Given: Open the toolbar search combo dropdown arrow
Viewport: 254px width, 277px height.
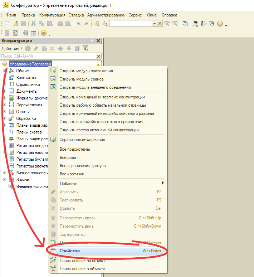Looking at the screenshot, I should pyautogui.click(x=155, y=24).
